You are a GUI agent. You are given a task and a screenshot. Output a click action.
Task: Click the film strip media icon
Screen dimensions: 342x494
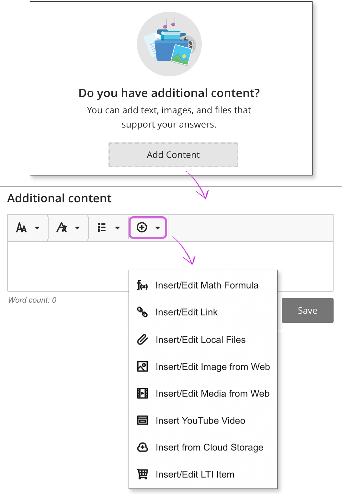[x=142, y=393]
